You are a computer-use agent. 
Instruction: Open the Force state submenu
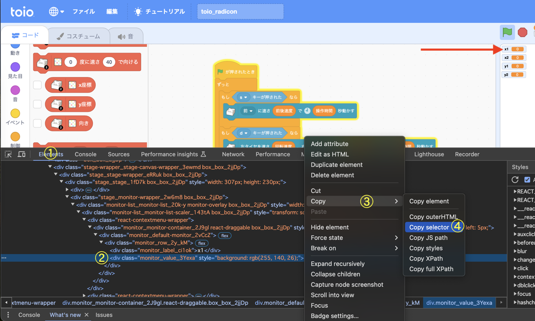click(x=354, y=238)
